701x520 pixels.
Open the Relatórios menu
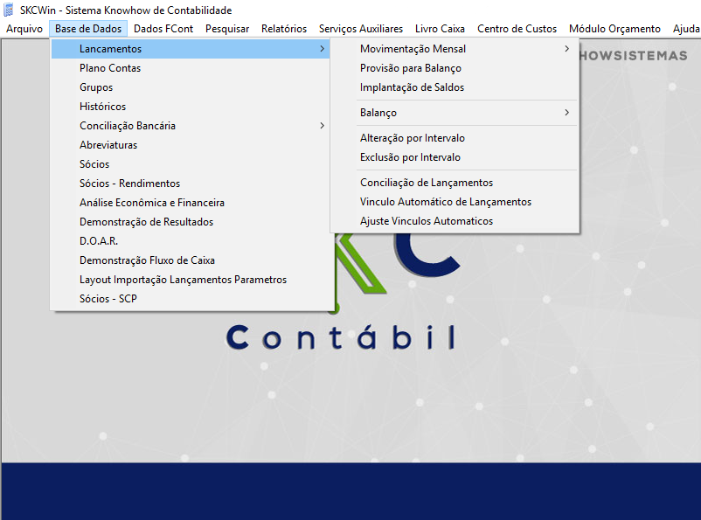coord(284,29)
